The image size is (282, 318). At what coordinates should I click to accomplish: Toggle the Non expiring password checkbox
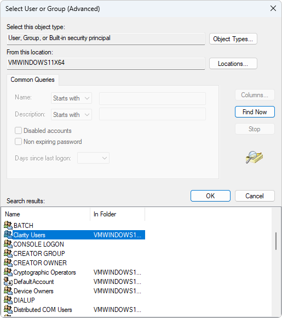(18, 141)
